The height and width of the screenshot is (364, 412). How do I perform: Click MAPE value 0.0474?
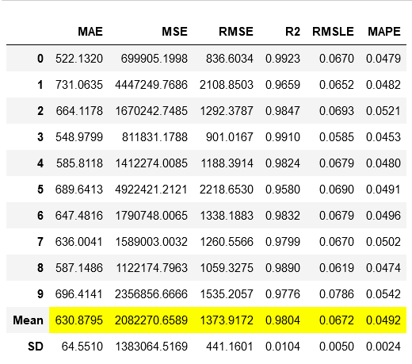tap(383, 268)
